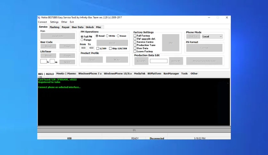Select the MeeGo | Maemo platform tab
The height and width of the screenshot is (155, 268).
pos(66,74)
